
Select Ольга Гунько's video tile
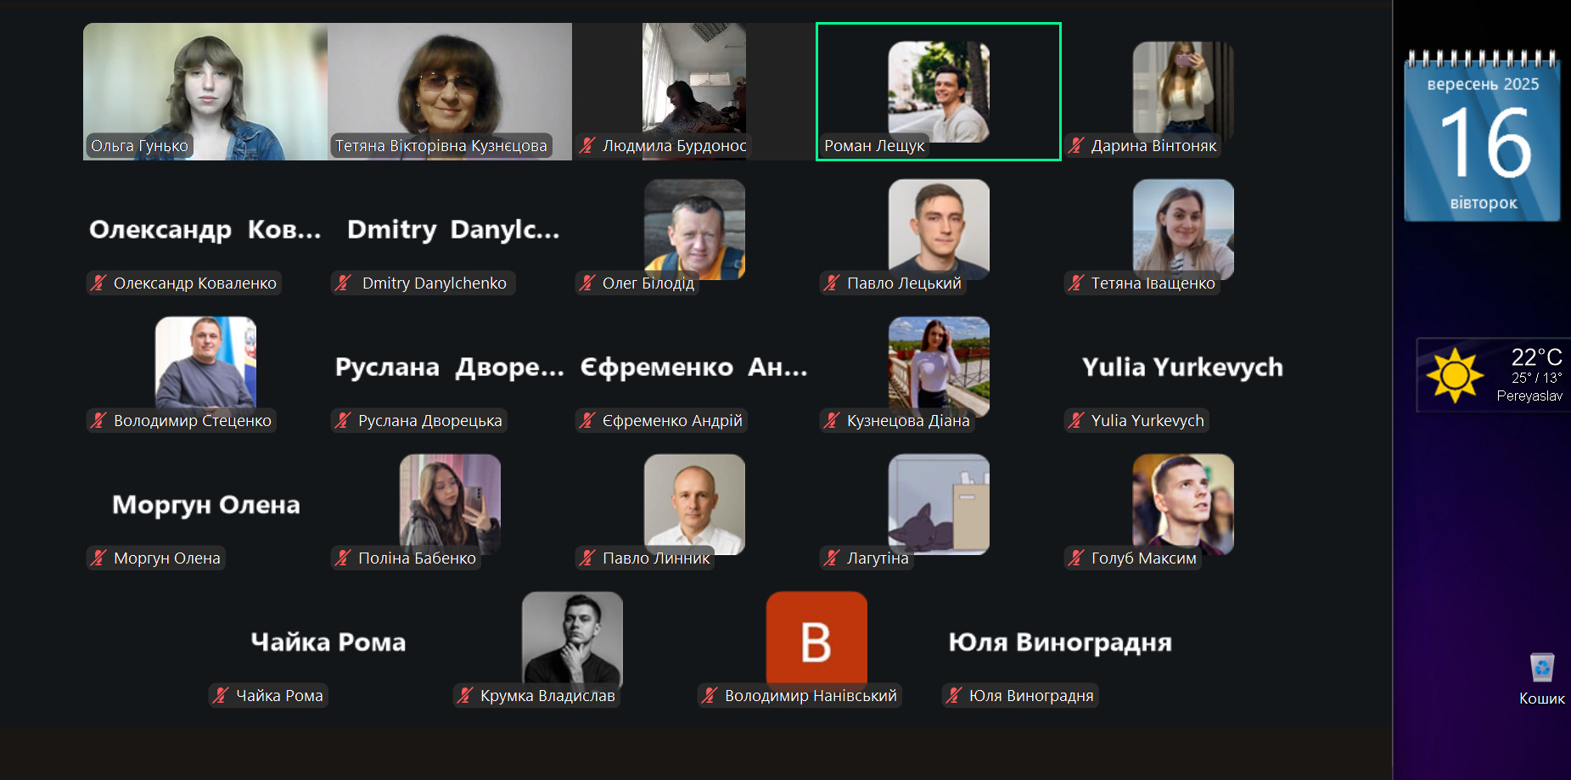coord(205,92)
